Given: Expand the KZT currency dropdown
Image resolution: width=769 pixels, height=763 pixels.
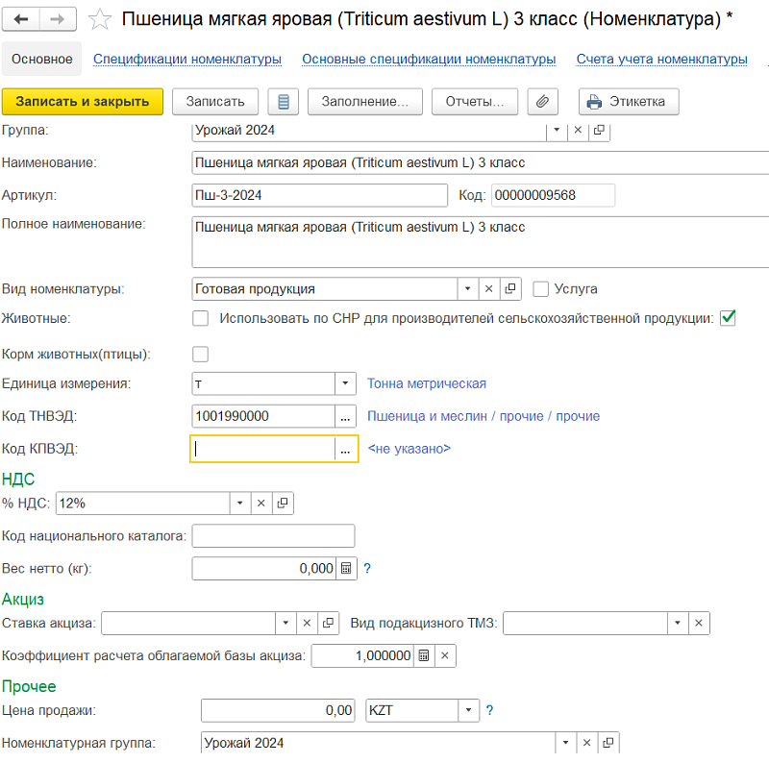Looking at the screenshot, I should tap(467, 710).
